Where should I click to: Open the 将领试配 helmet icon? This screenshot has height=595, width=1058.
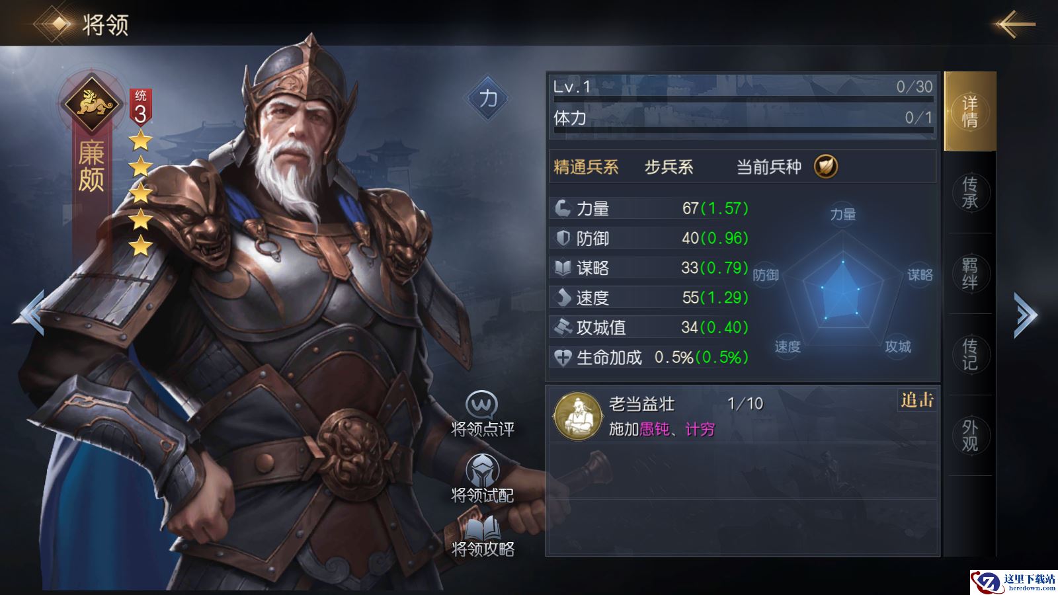482,471
